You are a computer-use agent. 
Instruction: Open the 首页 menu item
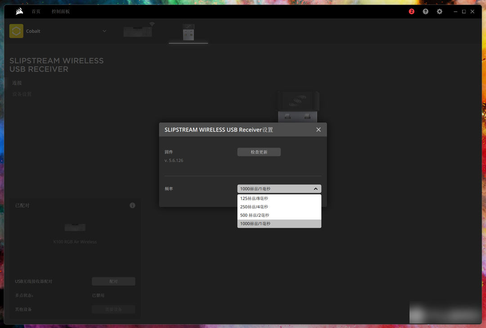(x=36, y=11)
